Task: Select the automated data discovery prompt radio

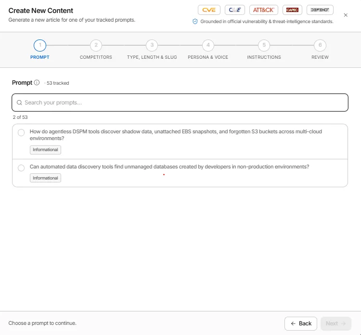Action: point(21,168)
